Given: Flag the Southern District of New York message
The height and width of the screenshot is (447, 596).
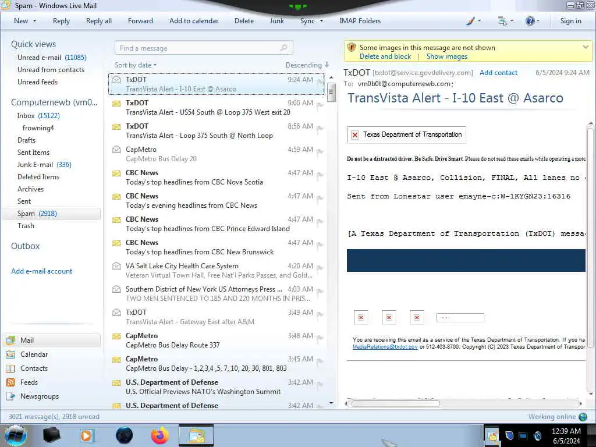Looking at the screenshot, I should (320, 291).
